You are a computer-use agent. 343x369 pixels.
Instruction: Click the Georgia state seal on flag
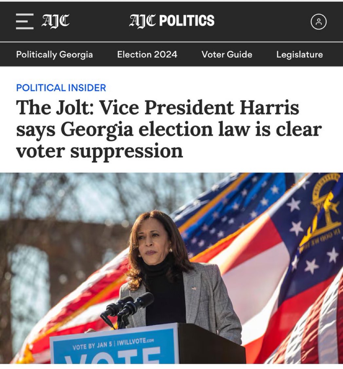324,207
